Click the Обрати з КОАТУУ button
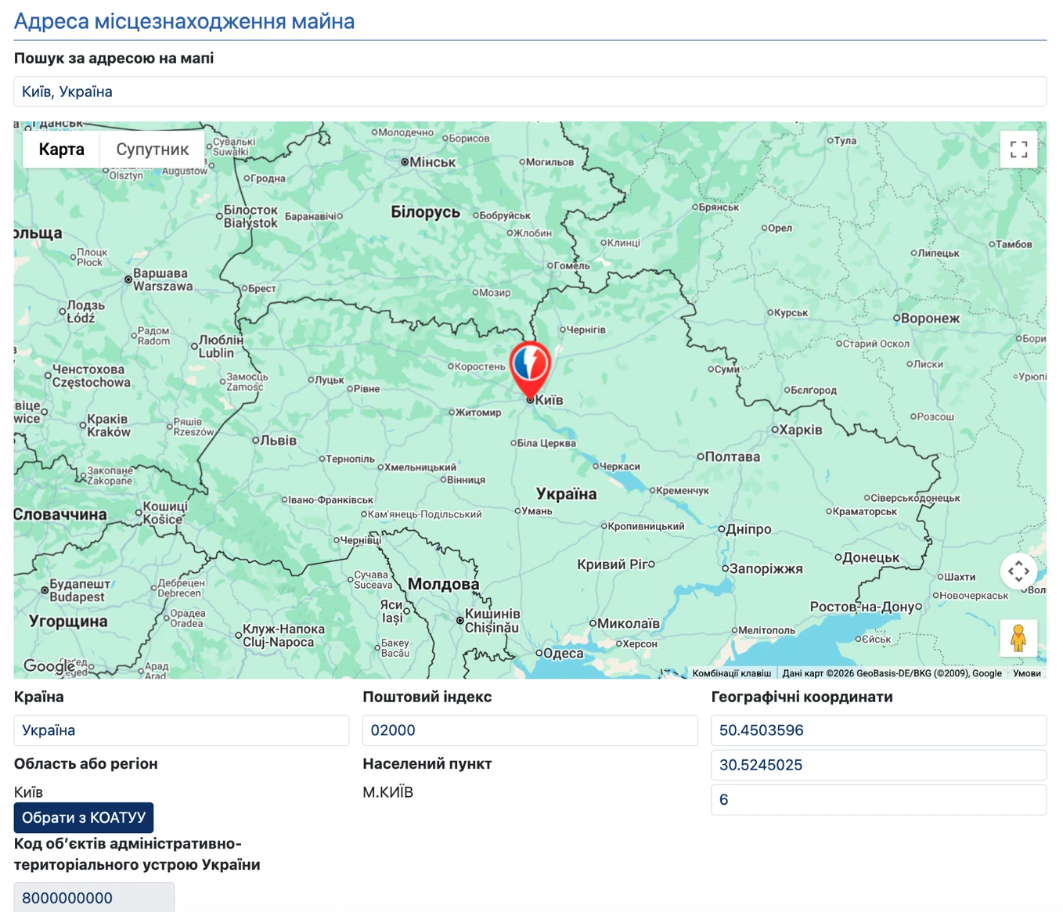 (x=84, y=817)
